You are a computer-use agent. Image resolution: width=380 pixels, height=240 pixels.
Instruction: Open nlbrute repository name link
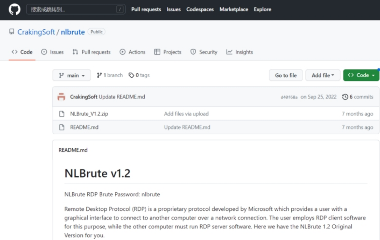pyautogui.click(x=73, y=32)
